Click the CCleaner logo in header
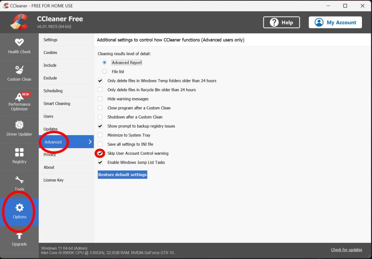372x259 pixels. [x=19, y=22]
